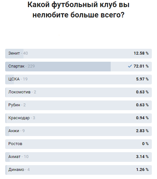
Task: Choose the Динамо poll option
Action: pyautogui.click(x=78, y=170)
